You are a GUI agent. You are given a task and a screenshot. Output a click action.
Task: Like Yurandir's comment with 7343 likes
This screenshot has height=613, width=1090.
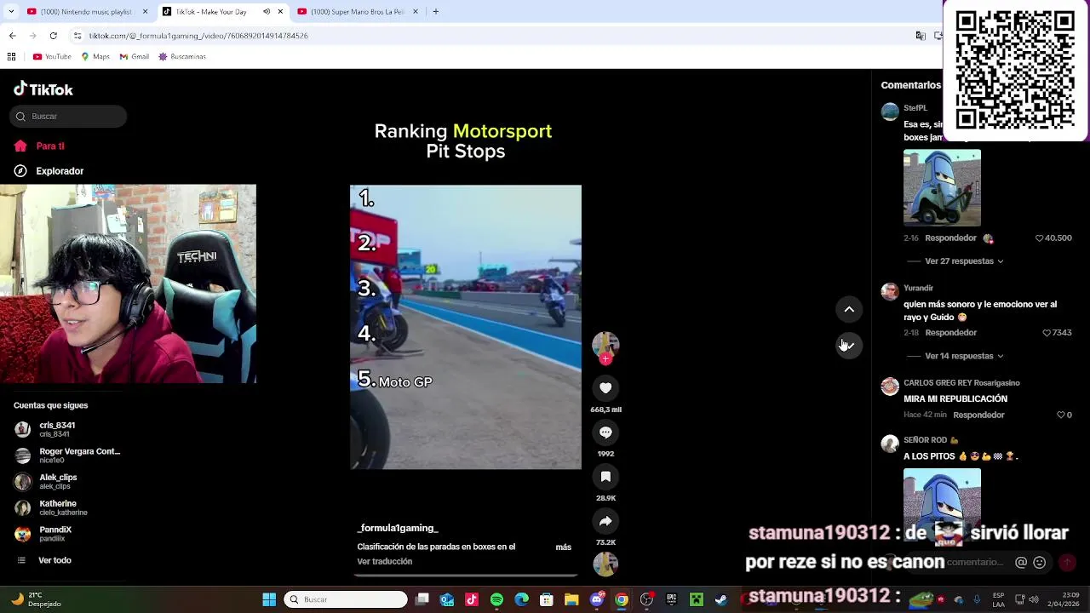pyautogui.click(x=1047, y=333)
